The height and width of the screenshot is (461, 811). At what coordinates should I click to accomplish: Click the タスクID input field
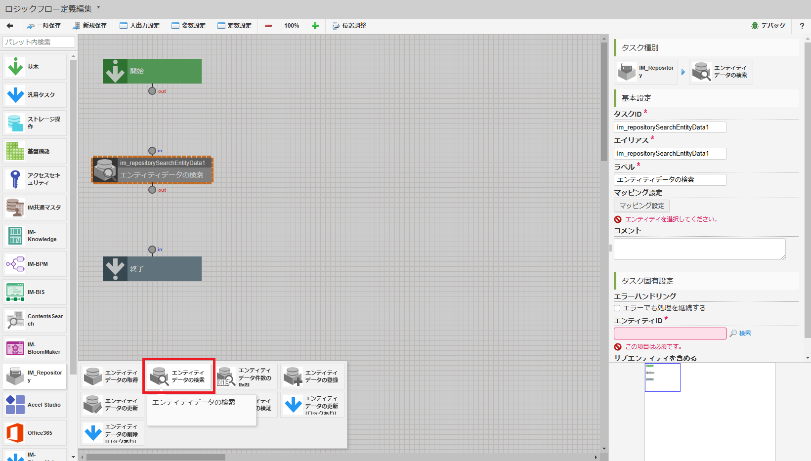670,127
